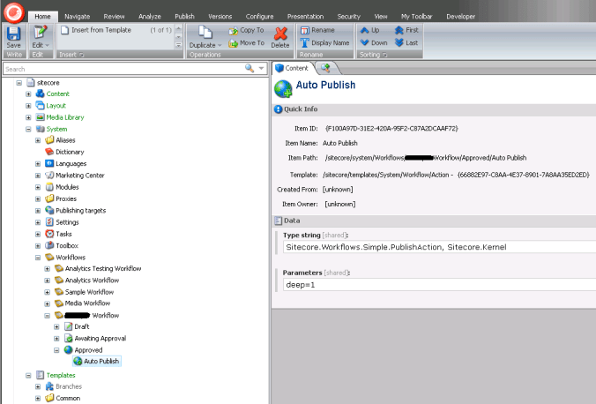Open the Edit dropdown arrow
Image resolution: width=596 pixels, height=404 pixels.
[x=48, y=45]
